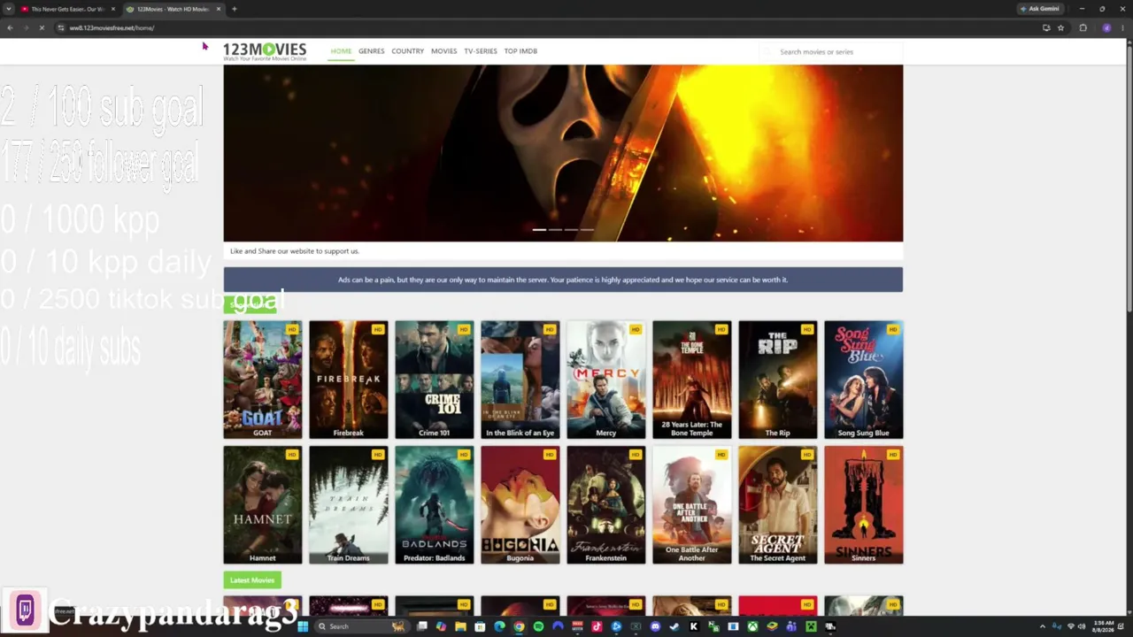Open 'One Battle After Another' poster
The height and width of the screenshot is (637, 1133).
pyautogui.click(x=691, y=504)
